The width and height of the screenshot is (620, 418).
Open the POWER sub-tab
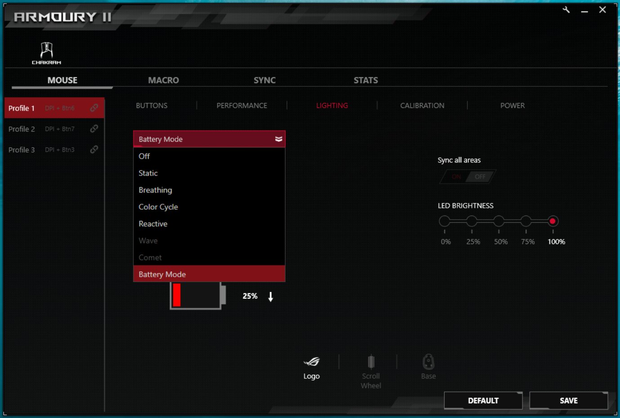(x=513, y=105)
